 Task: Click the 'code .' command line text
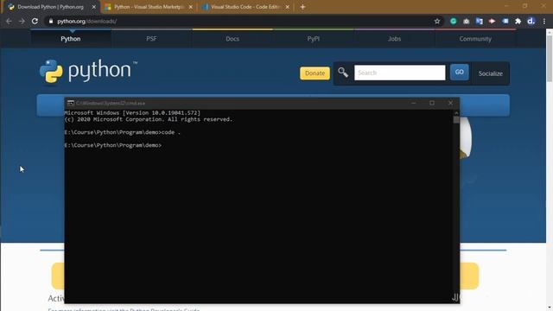click(171, 132)
